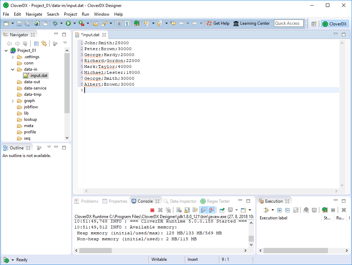This screenshot has width=352, height=265.
Task: Click the Get Help lifebuoy icon
Action: click(x=209, y=23)
